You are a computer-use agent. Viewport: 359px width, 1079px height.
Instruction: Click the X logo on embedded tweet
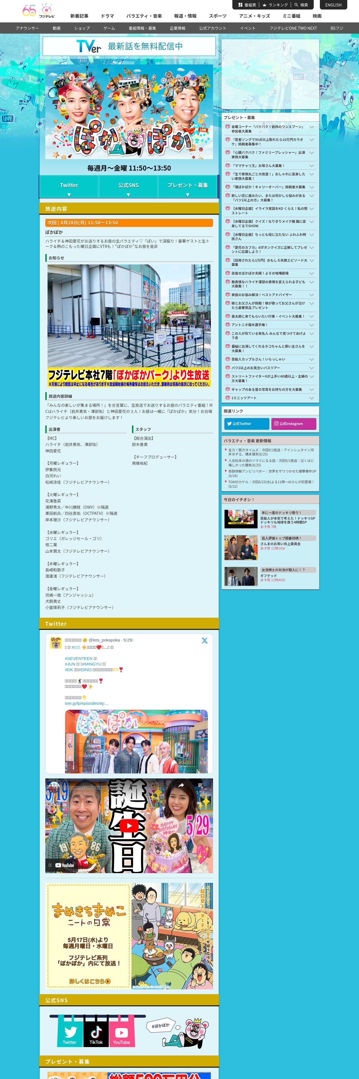(204, 640)
